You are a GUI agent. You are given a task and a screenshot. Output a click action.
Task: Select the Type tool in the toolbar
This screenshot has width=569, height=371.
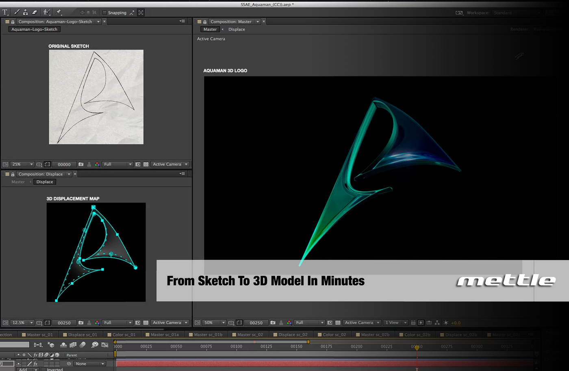click(5, 13)
